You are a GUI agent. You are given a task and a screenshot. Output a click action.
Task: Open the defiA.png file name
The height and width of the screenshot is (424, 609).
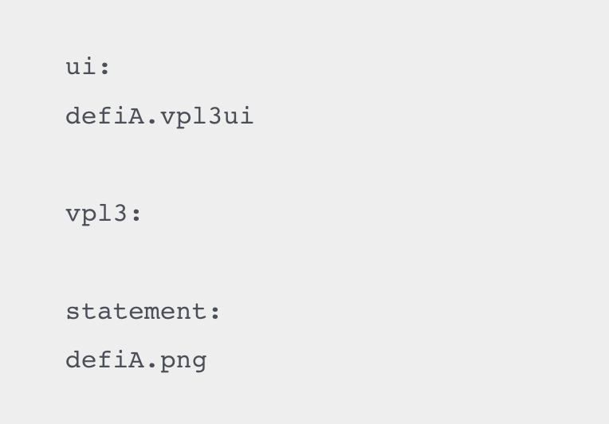[136, 360]
